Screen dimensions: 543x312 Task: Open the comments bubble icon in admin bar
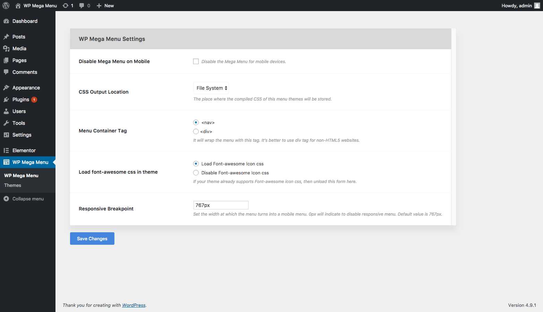click(81, 6)
